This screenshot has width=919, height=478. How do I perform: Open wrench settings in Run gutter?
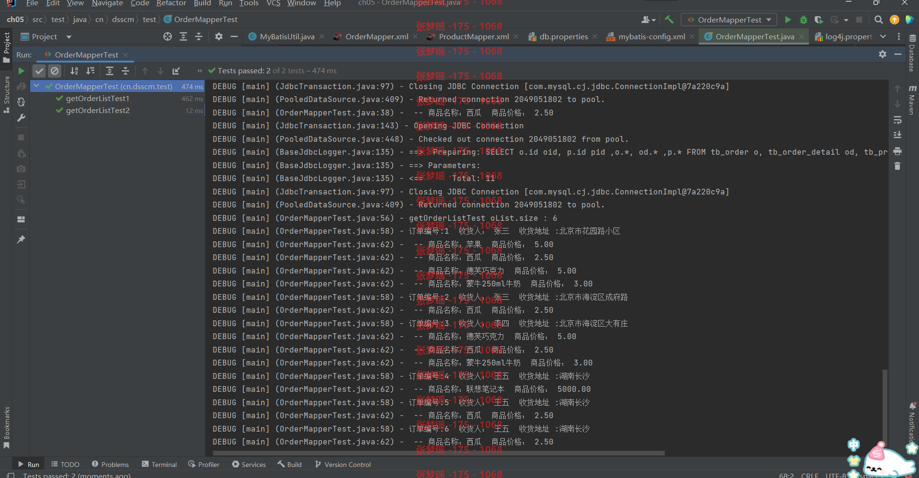21,118
